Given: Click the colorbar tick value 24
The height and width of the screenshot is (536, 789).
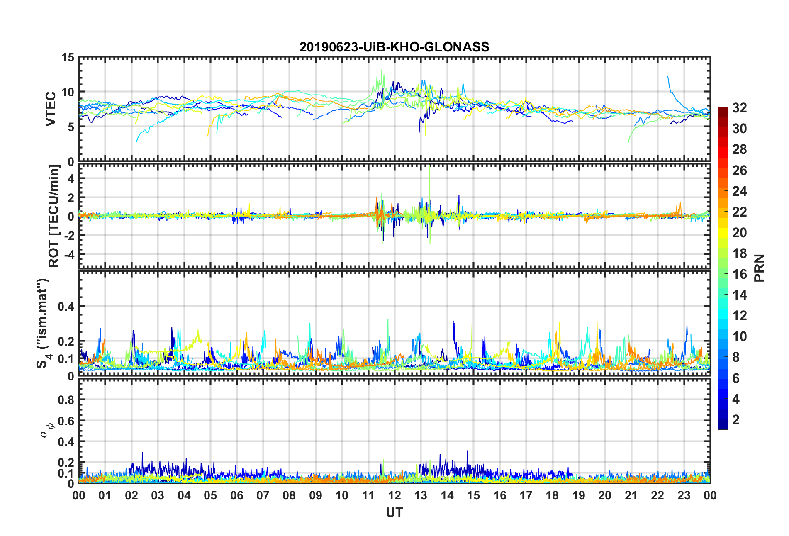Looking at the screenshot, I should [740, 191].
